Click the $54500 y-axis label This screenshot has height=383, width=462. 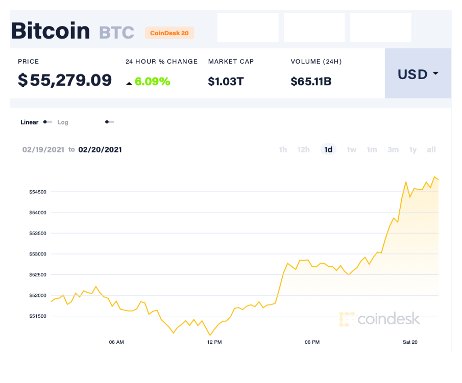click(x=38, y=192)
